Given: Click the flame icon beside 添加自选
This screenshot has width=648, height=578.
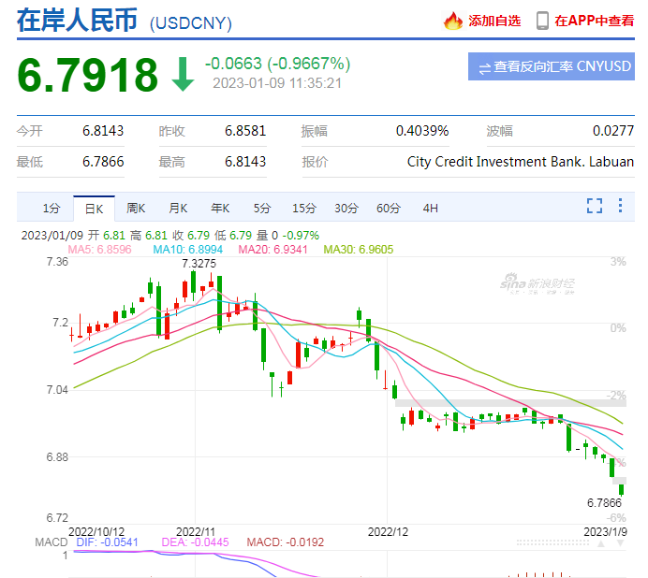Looking at the screenshot, I should click(453, 21).
